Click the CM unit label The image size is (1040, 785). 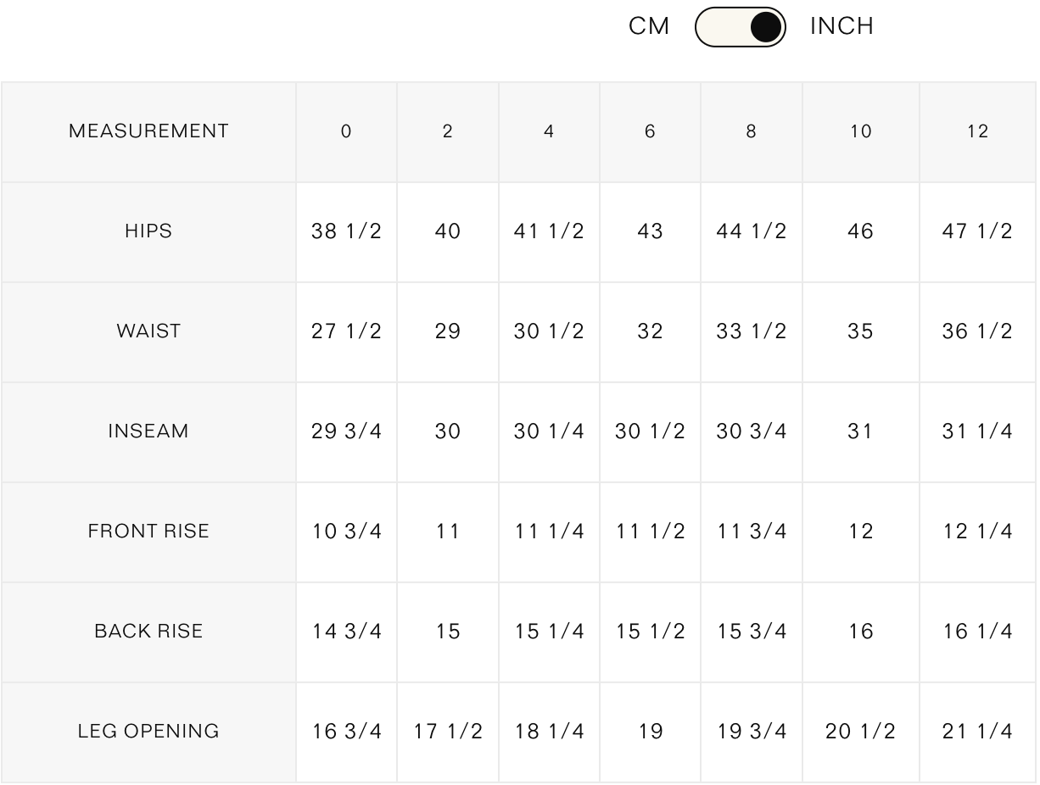(649, 27)
